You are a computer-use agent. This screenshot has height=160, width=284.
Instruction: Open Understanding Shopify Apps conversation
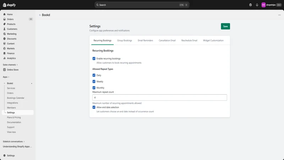pyautogui.click(x=17, y=146)
